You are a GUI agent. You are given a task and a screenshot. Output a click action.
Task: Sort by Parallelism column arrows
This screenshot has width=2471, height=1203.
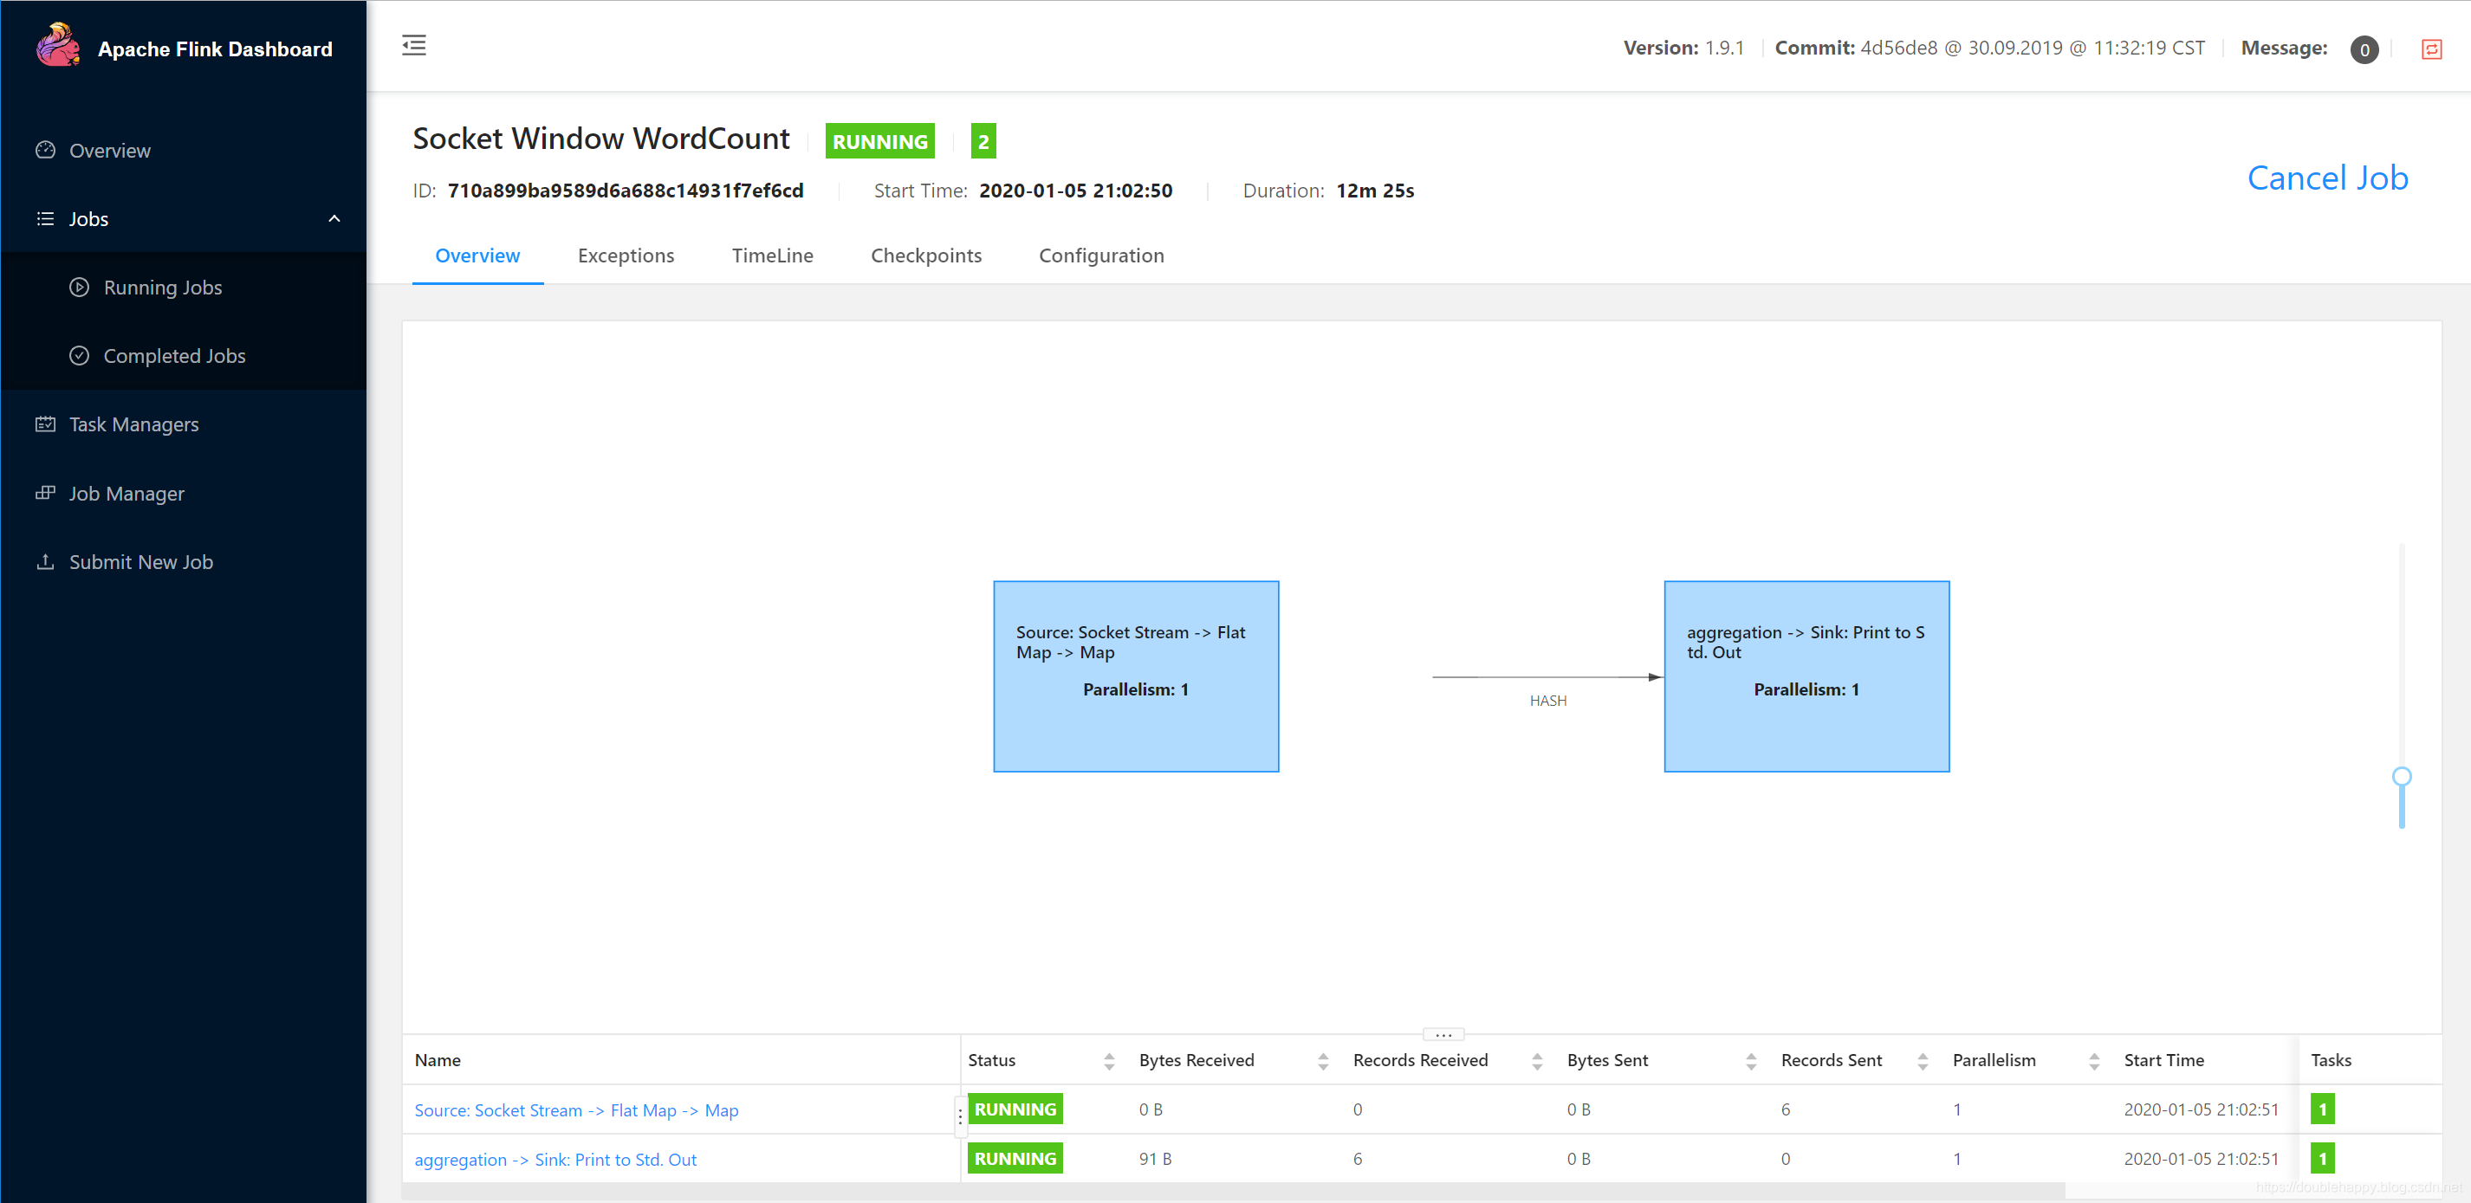tap(2094, 1060)
